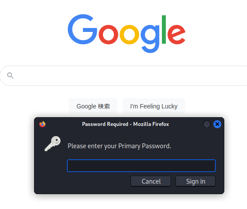Click the Firefox logo in the dialog title bar
This screenshot has height=209, width=247.
tap(42, 124)
